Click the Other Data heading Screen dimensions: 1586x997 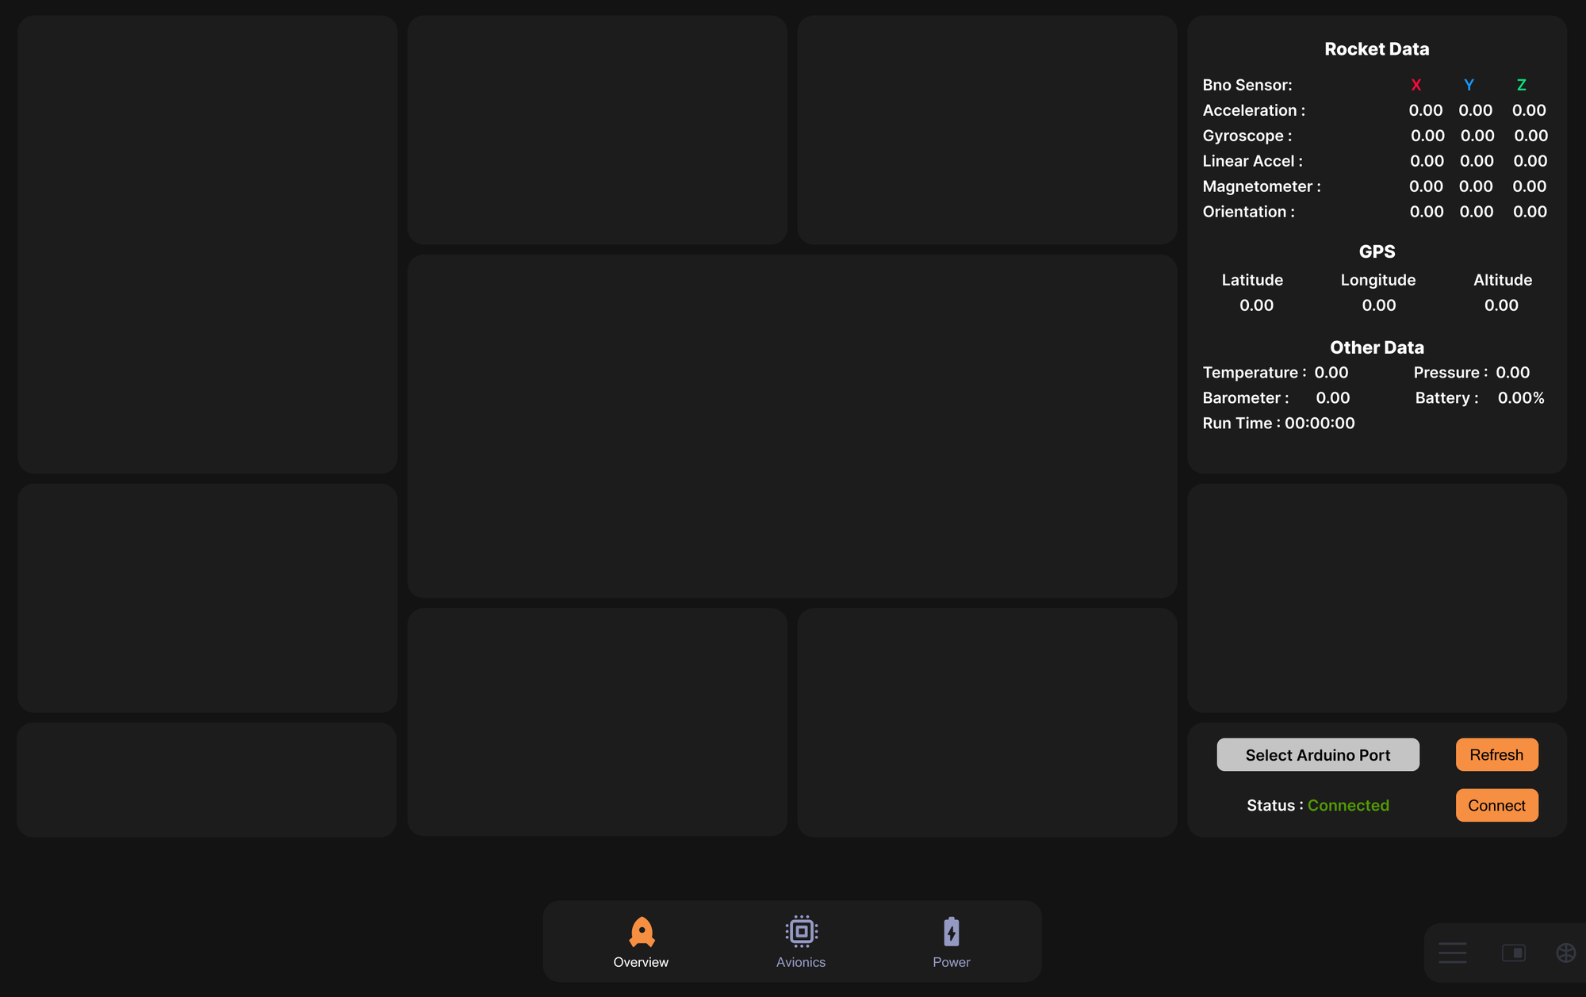click(1377, 347)
